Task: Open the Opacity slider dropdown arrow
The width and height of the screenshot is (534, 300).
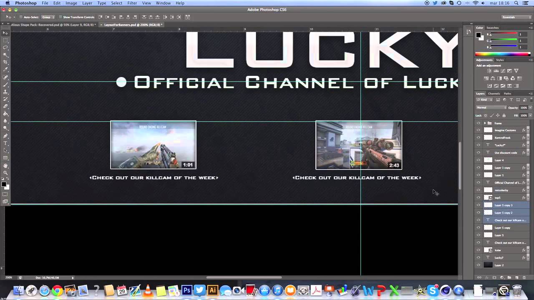Action: (x=530, y=107)
